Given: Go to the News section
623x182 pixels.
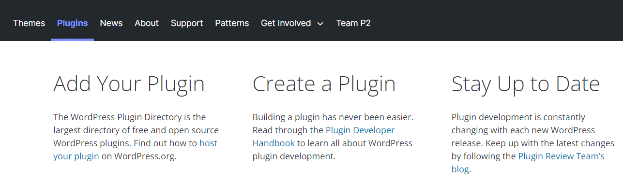Looking at the screenshot, I should (111, 23).
